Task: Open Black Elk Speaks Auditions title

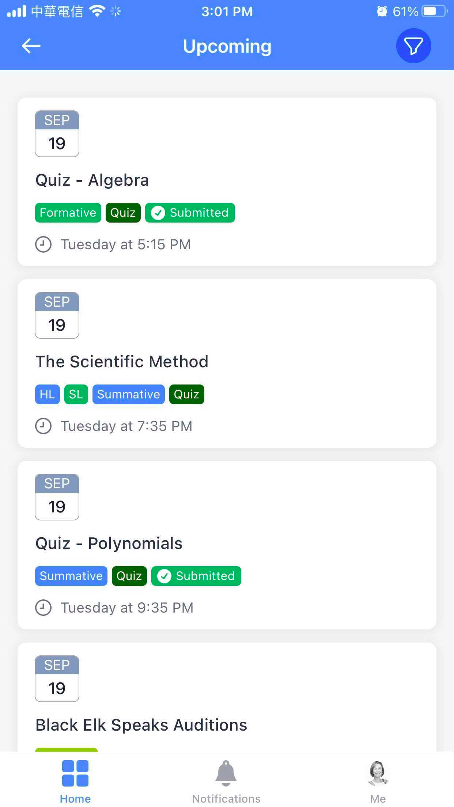Action: coord(141,725)
